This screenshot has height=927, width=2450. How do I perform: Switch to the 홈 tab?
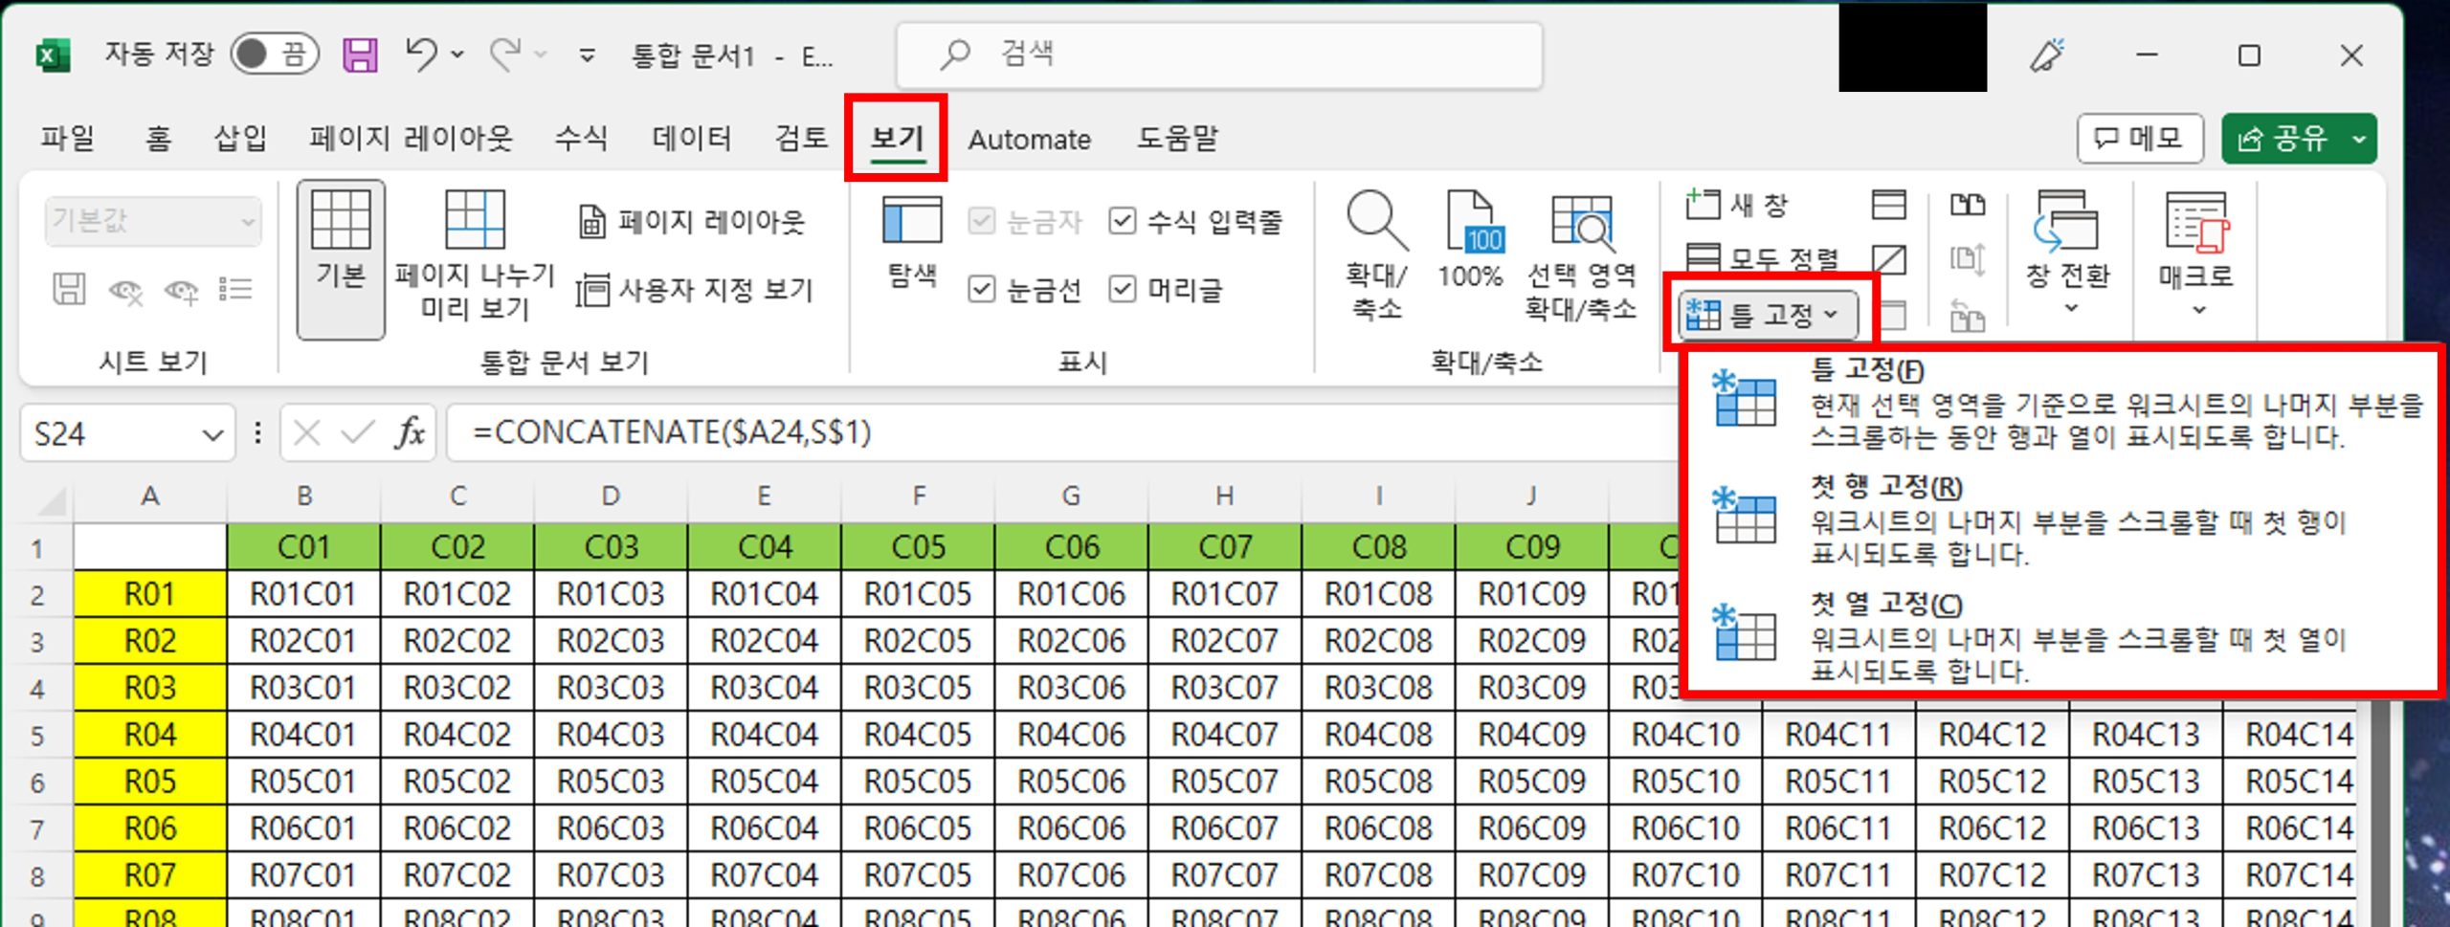pos(158,139)
